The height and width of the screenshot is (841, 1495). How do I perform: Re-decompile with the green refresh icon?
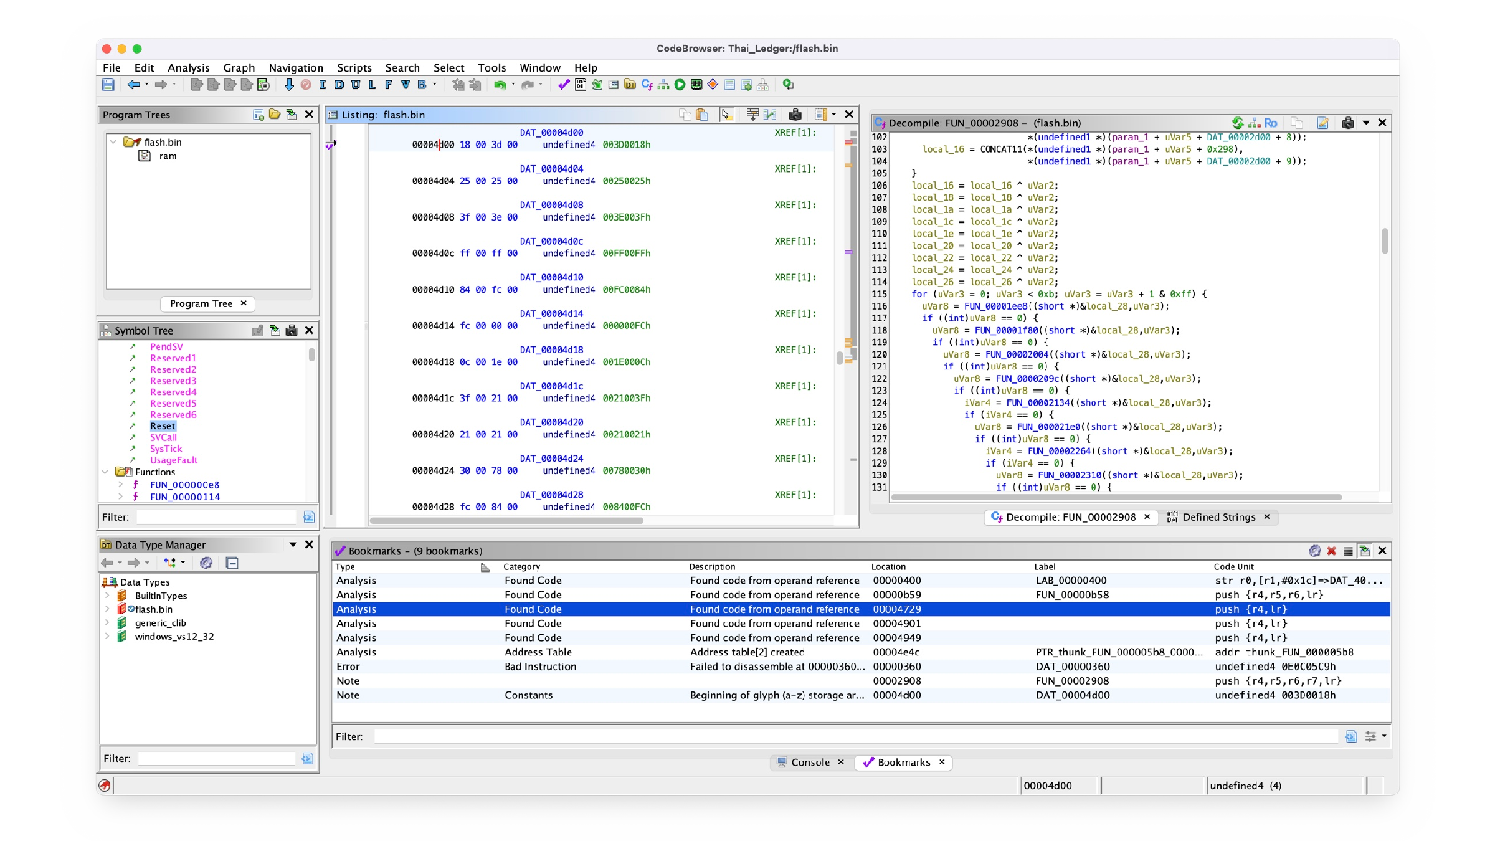point(1237,123)
